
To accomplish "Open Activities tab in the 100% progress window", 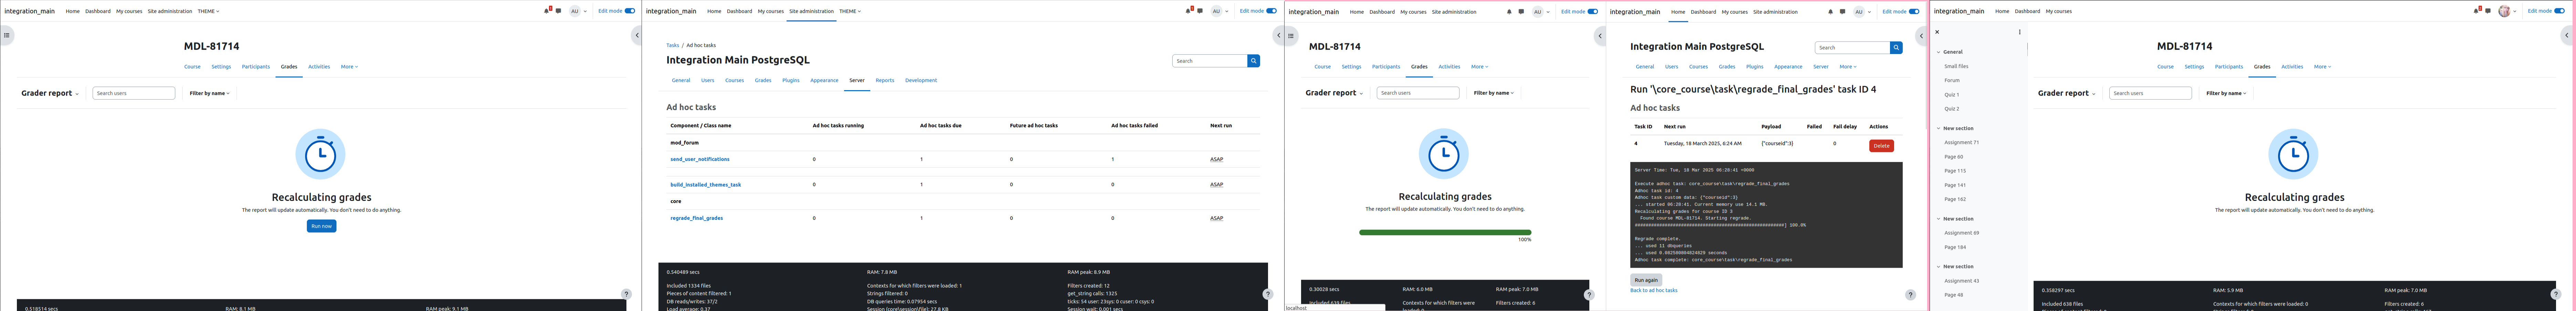I will pyautogui.click(x=1449, y=67).
